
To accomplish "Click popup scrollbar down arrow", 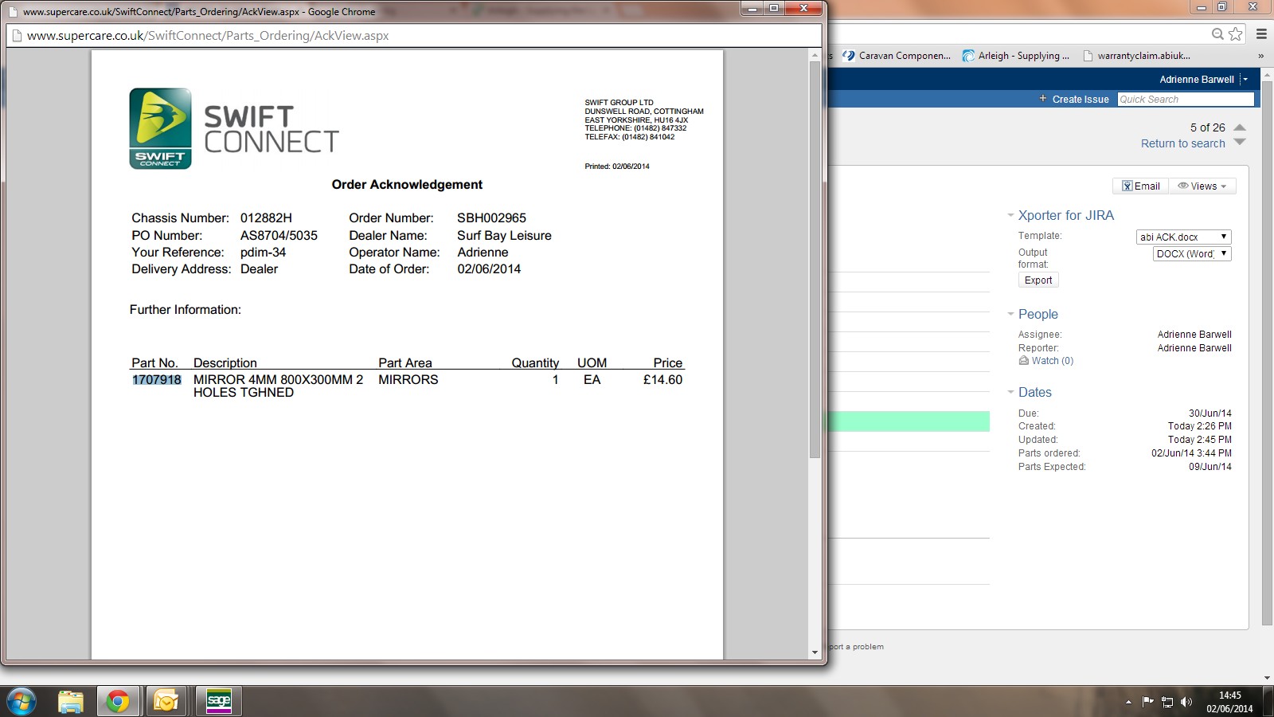I will [x=815, y=652].
